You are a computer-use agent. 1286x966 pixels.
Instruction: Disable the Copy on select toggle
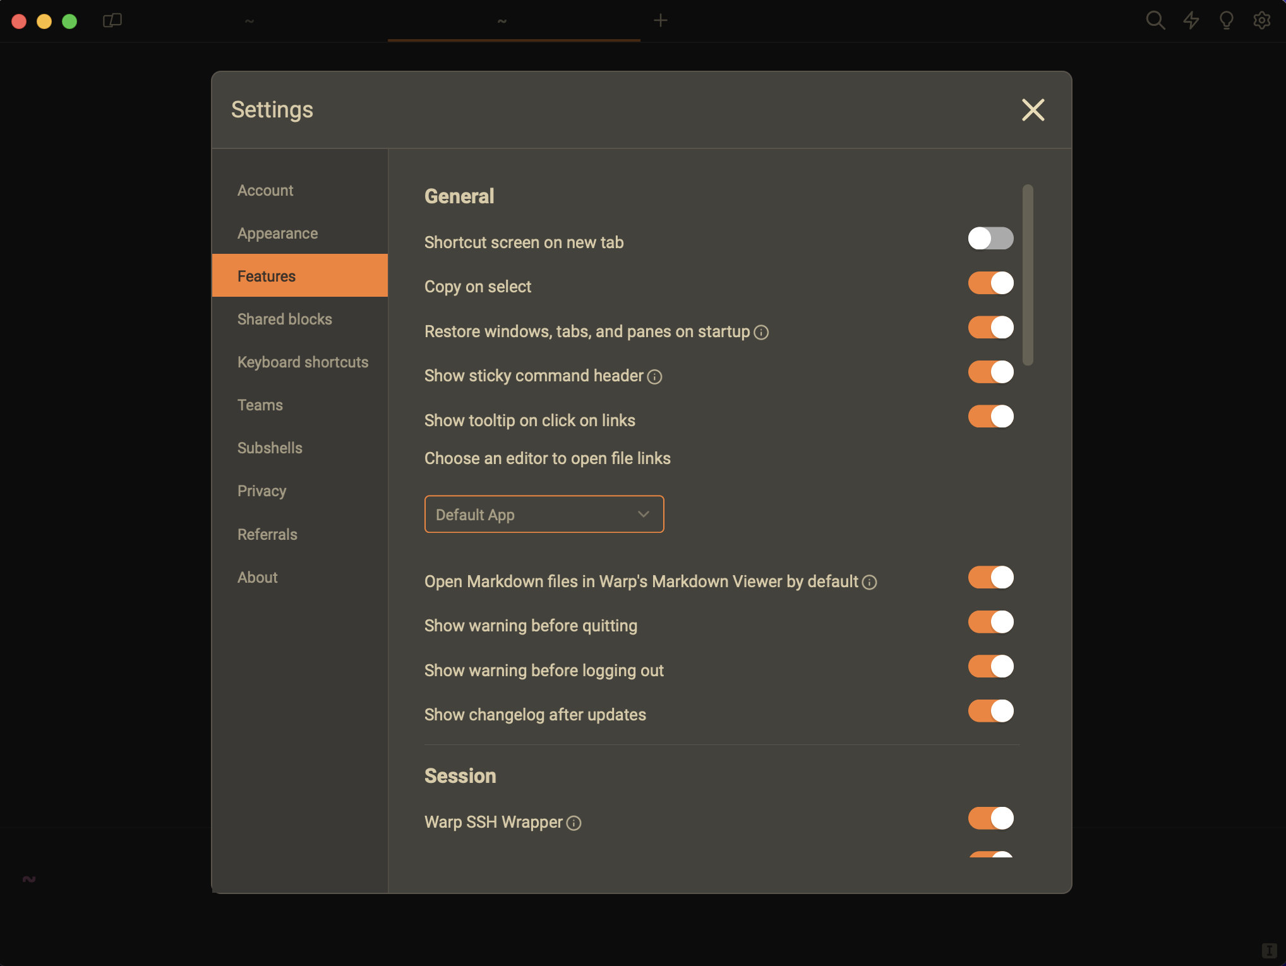pos(990,283)
